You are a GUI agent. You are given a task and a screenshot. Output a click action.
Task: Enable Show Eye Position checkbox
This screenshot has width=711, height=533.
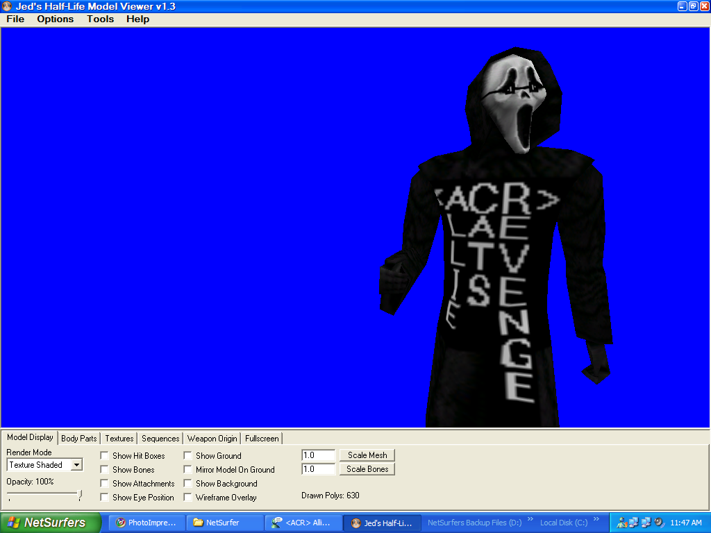click(x=104, y=497)
